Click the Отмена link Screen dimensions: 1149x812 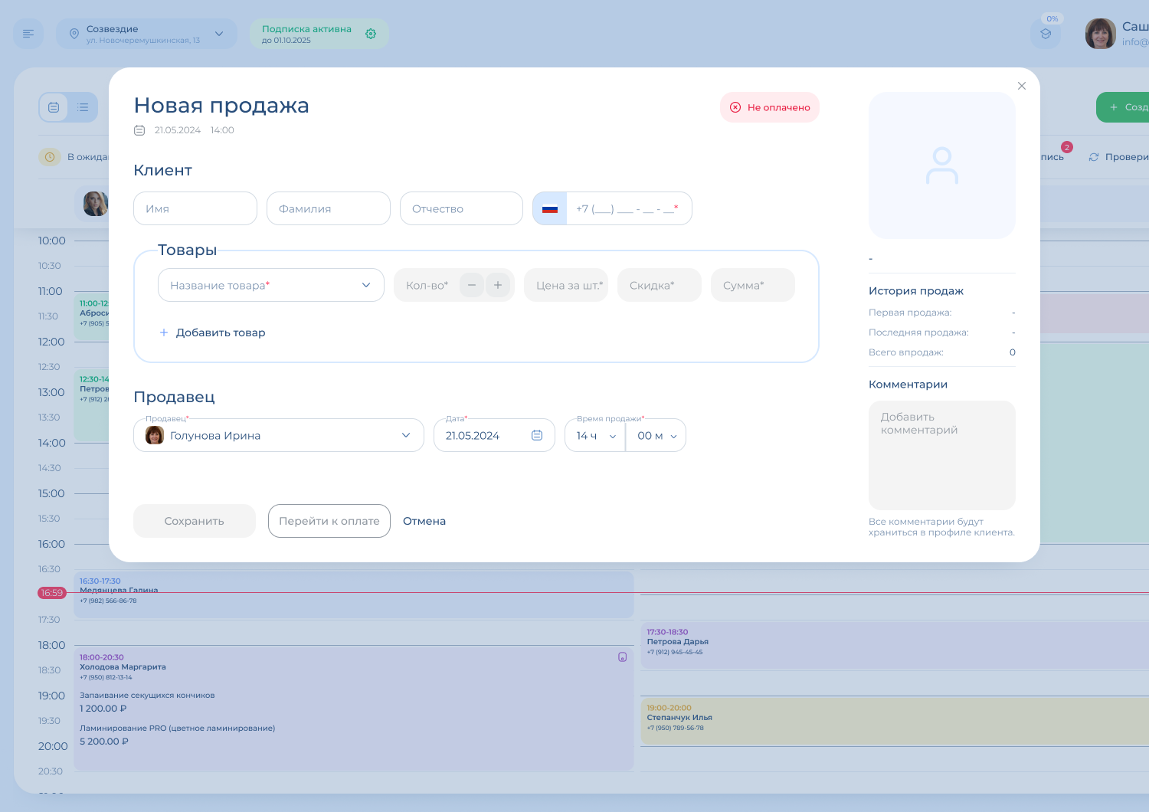click(424, 521)
